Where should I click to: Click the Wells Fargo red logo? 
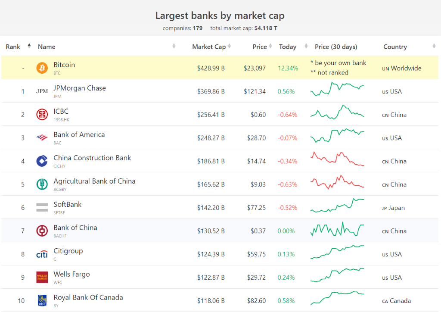pyautogui.click(x=42, y=278)
